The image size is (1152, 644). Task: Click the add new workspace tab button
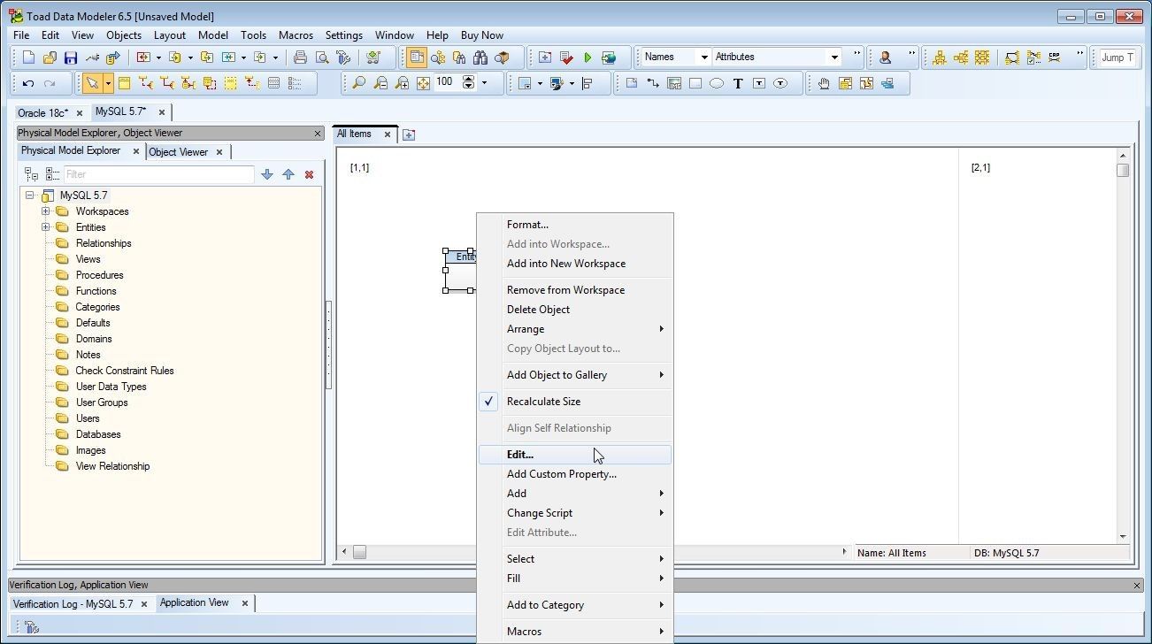(408, 135)
